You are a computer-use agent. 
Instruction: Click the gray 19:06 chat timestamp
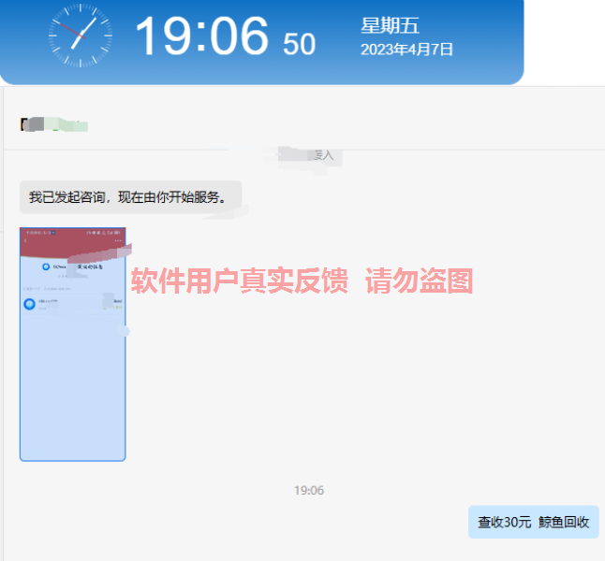pos(309,490)
